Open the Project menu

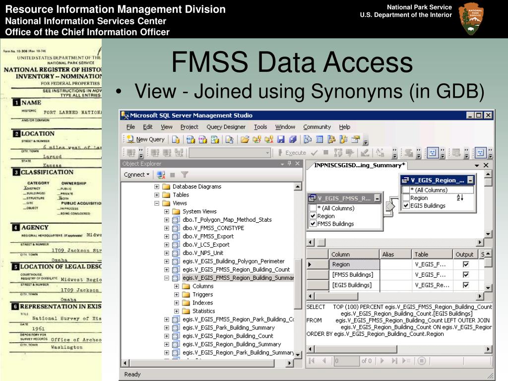189,127
